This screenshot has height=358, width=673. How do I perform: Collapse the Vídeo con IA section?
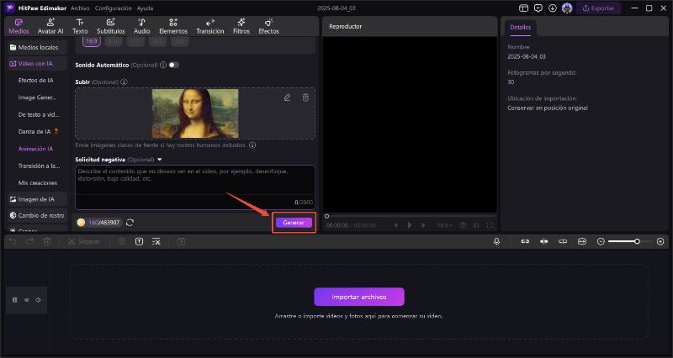pos(36,64)
